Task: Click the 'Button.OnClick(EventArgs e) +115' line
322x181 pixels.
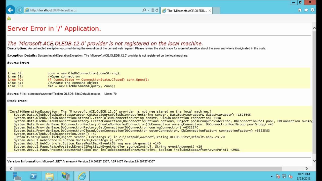Action: point(68,140)
